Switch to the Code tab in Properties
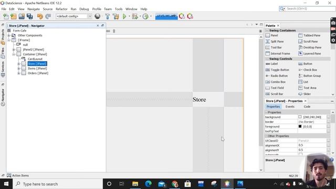The image size is (336, 189). (x=307, y=107)
